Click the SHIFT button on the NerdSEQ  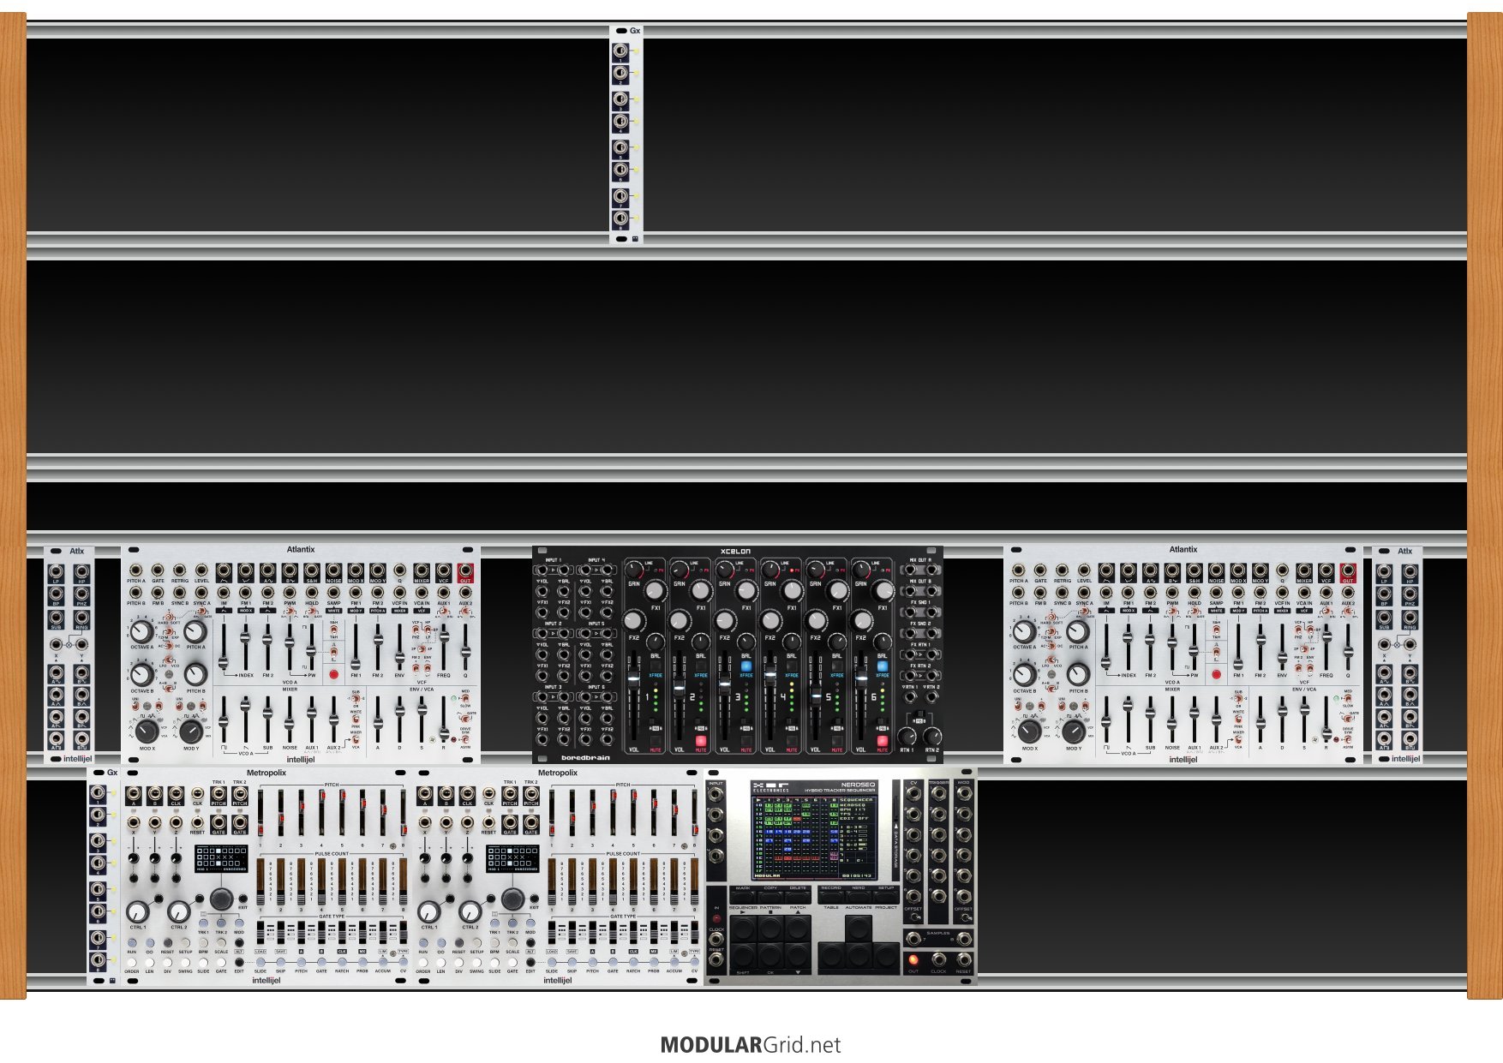pos(743,956)
